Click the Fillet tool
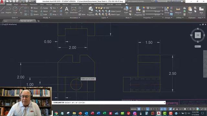Viewport: 207px width, 116px height. 53,11
